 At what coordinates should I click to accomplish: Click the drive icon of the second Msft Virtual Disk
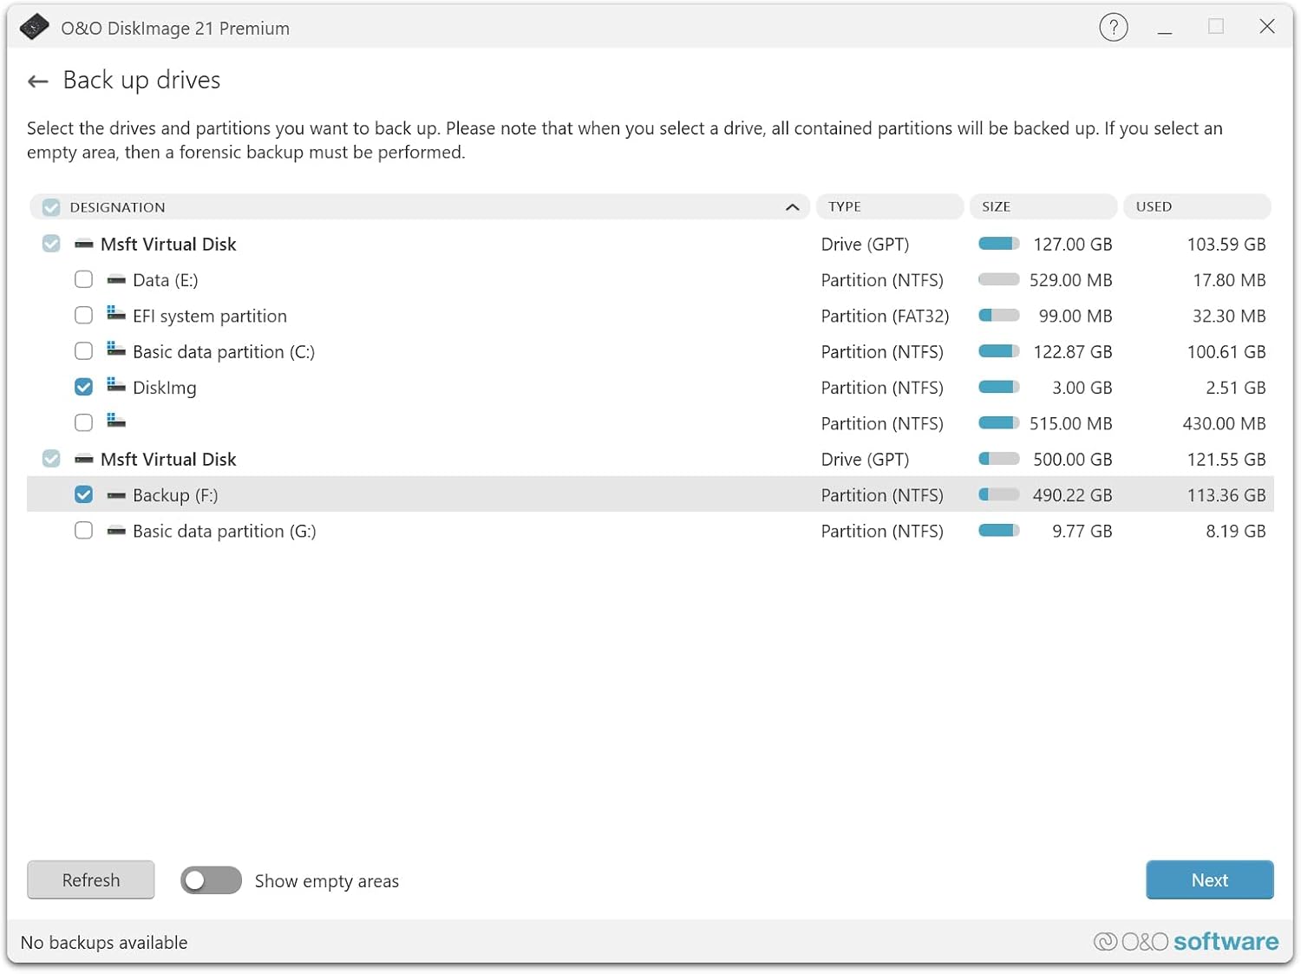tap(84, 459)
